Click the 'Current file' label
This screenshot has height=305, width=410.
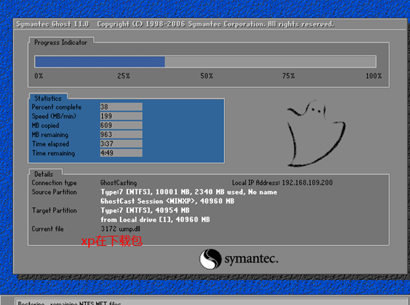[47, 229]
